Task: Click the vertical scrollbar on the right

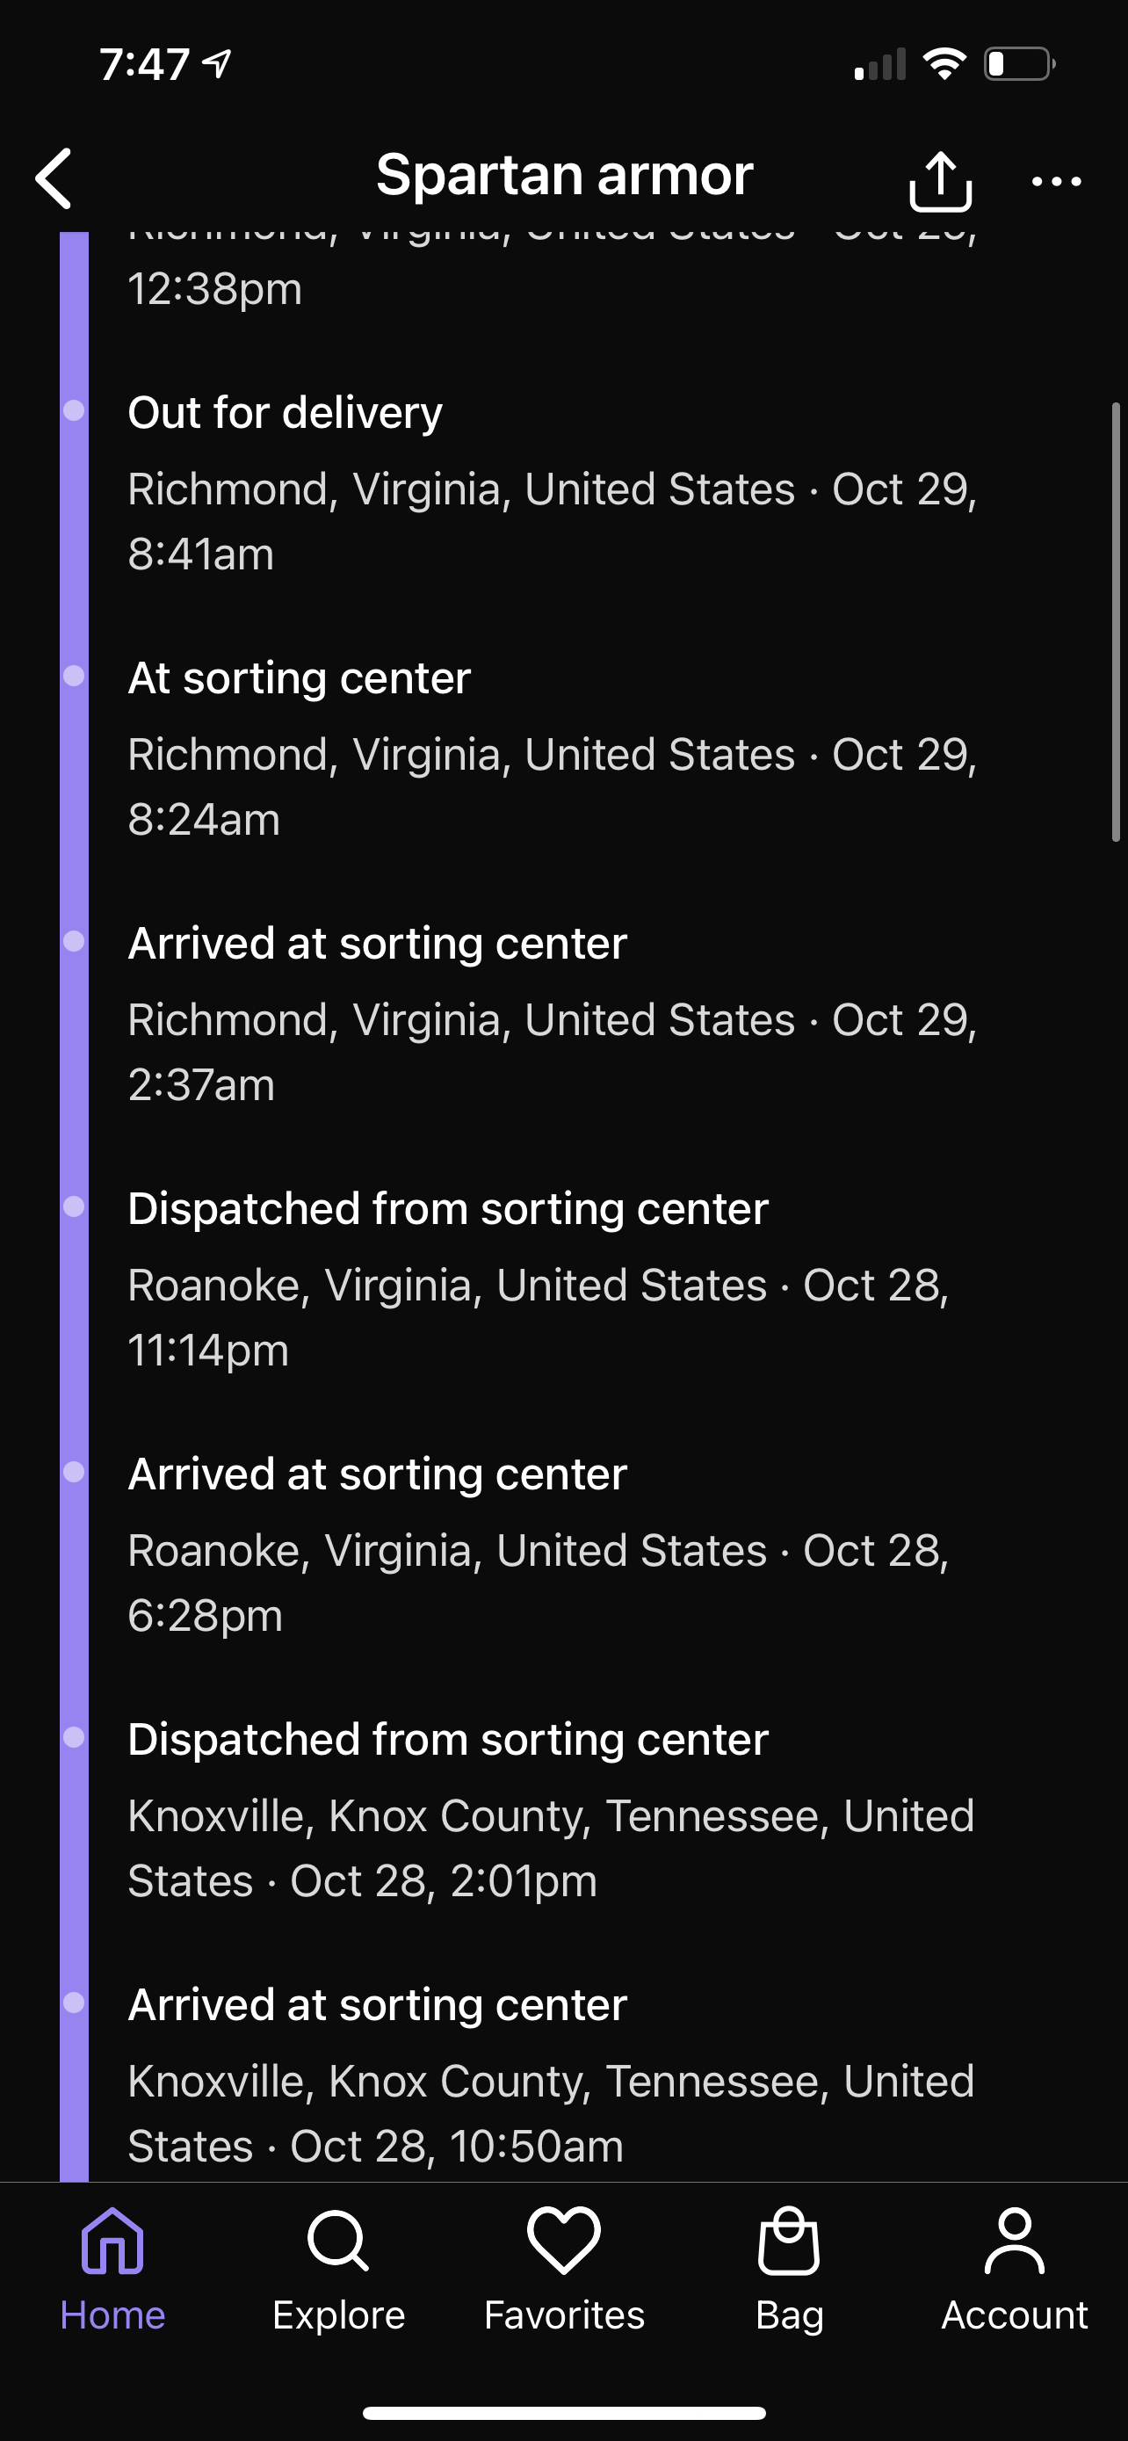Action: [1116, 621]
